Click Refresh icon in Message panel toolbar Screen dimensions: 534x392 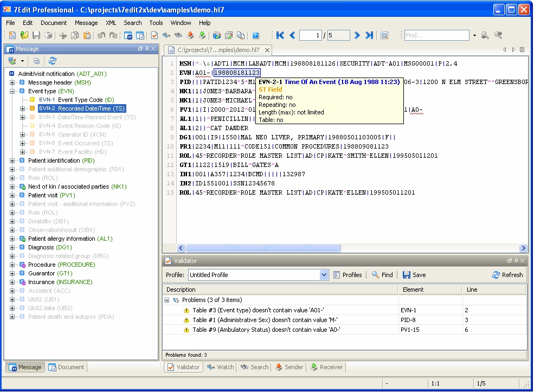53,61
